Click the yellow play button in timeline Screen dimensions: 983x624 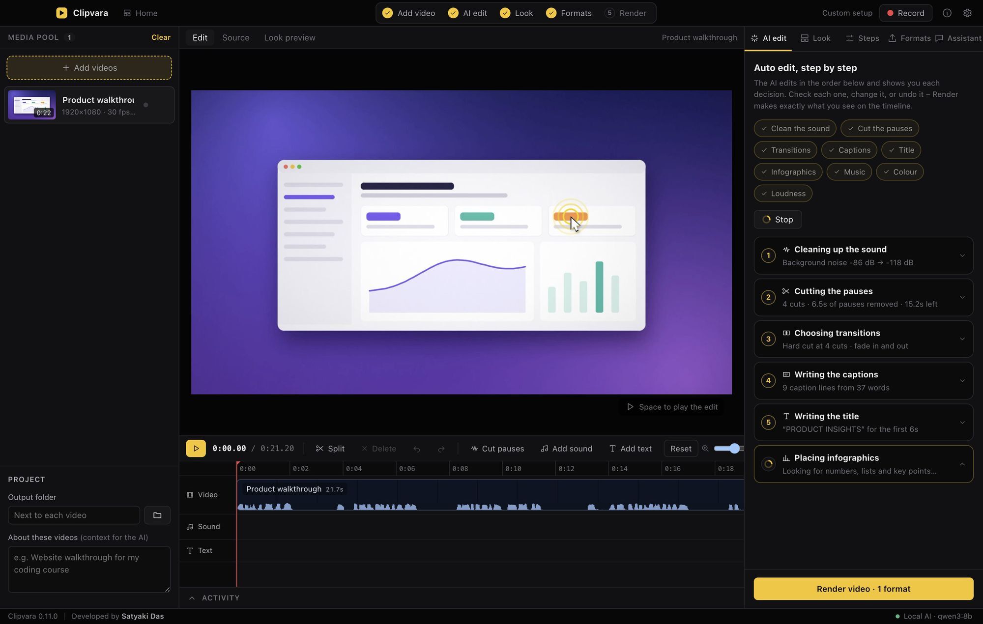(196, 448)
